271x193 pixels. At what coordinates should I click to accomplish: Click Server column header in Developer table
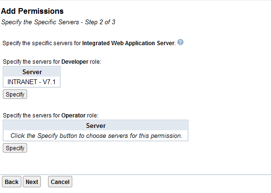pyautogui.click(x=32, y=72)
